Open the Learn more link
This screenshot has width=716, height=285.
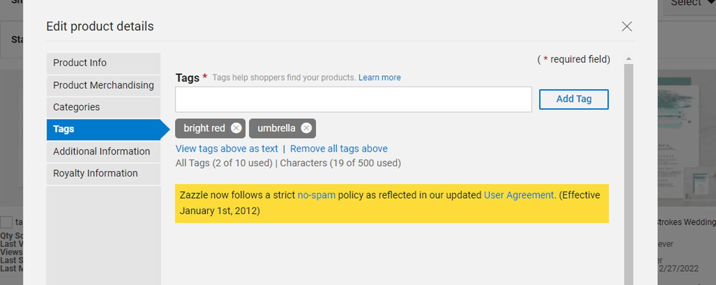click(380, 78)
